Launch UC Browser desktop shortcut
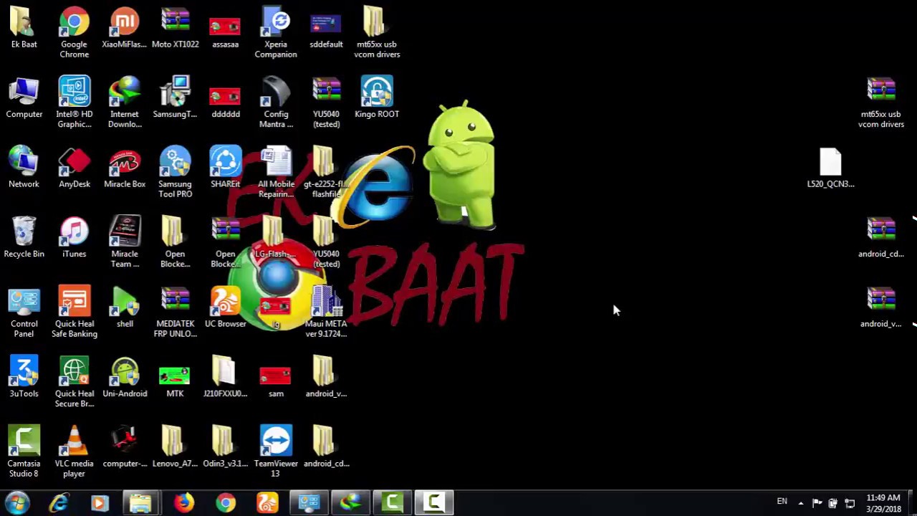Image resolution: width=917 pixels, height=516 pixels. point(225,307)
